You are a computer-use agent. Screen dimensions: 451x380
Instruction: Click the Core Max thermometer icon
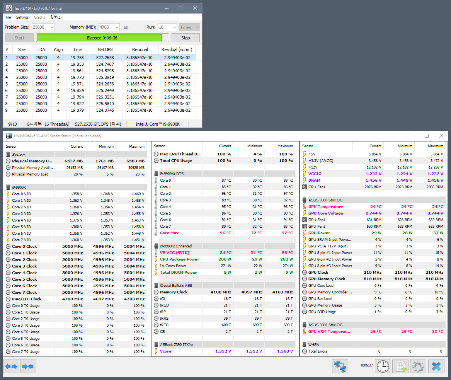point(156,233)
